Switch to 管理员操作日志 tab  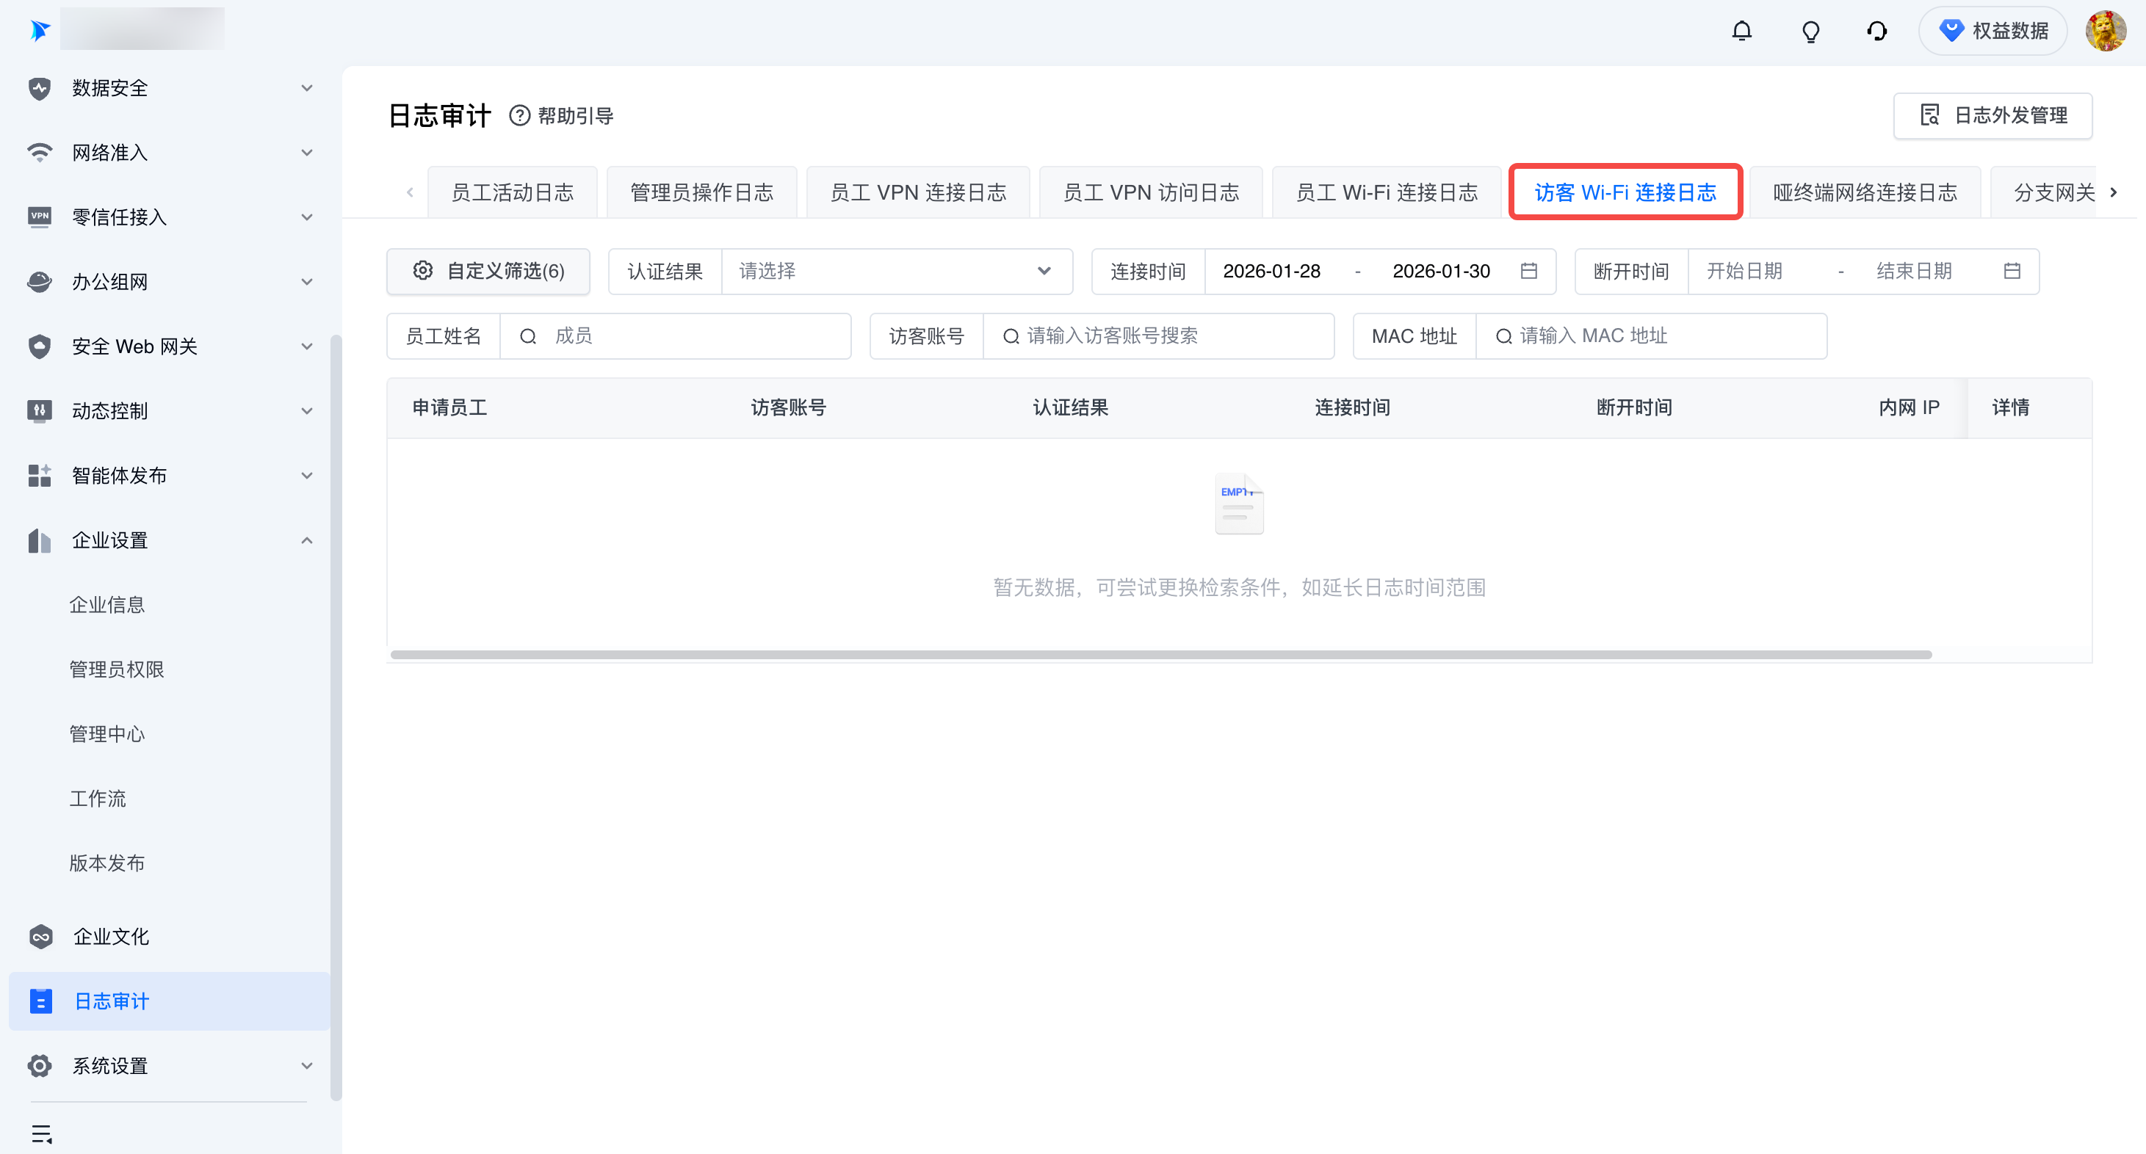point(701,192)
